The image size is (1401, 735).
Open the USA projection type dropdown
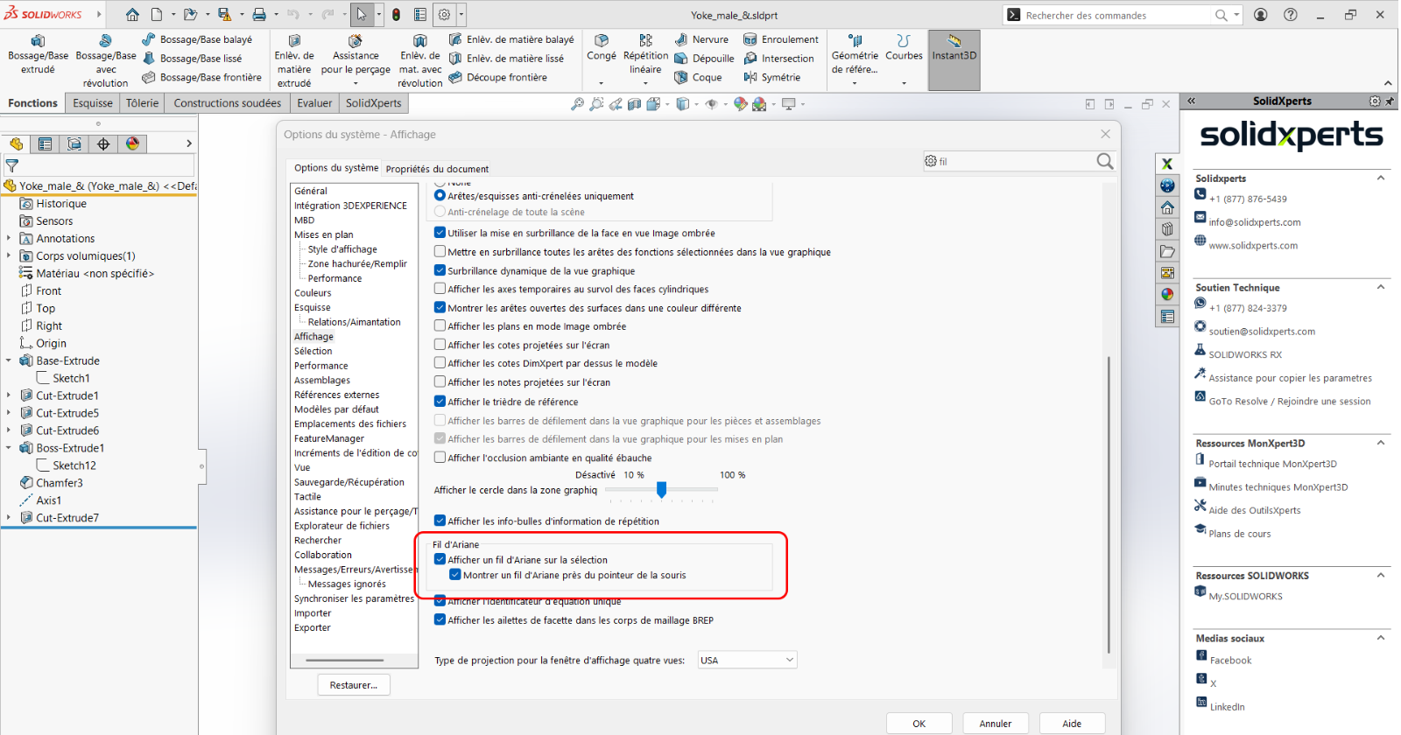[747, 661]
